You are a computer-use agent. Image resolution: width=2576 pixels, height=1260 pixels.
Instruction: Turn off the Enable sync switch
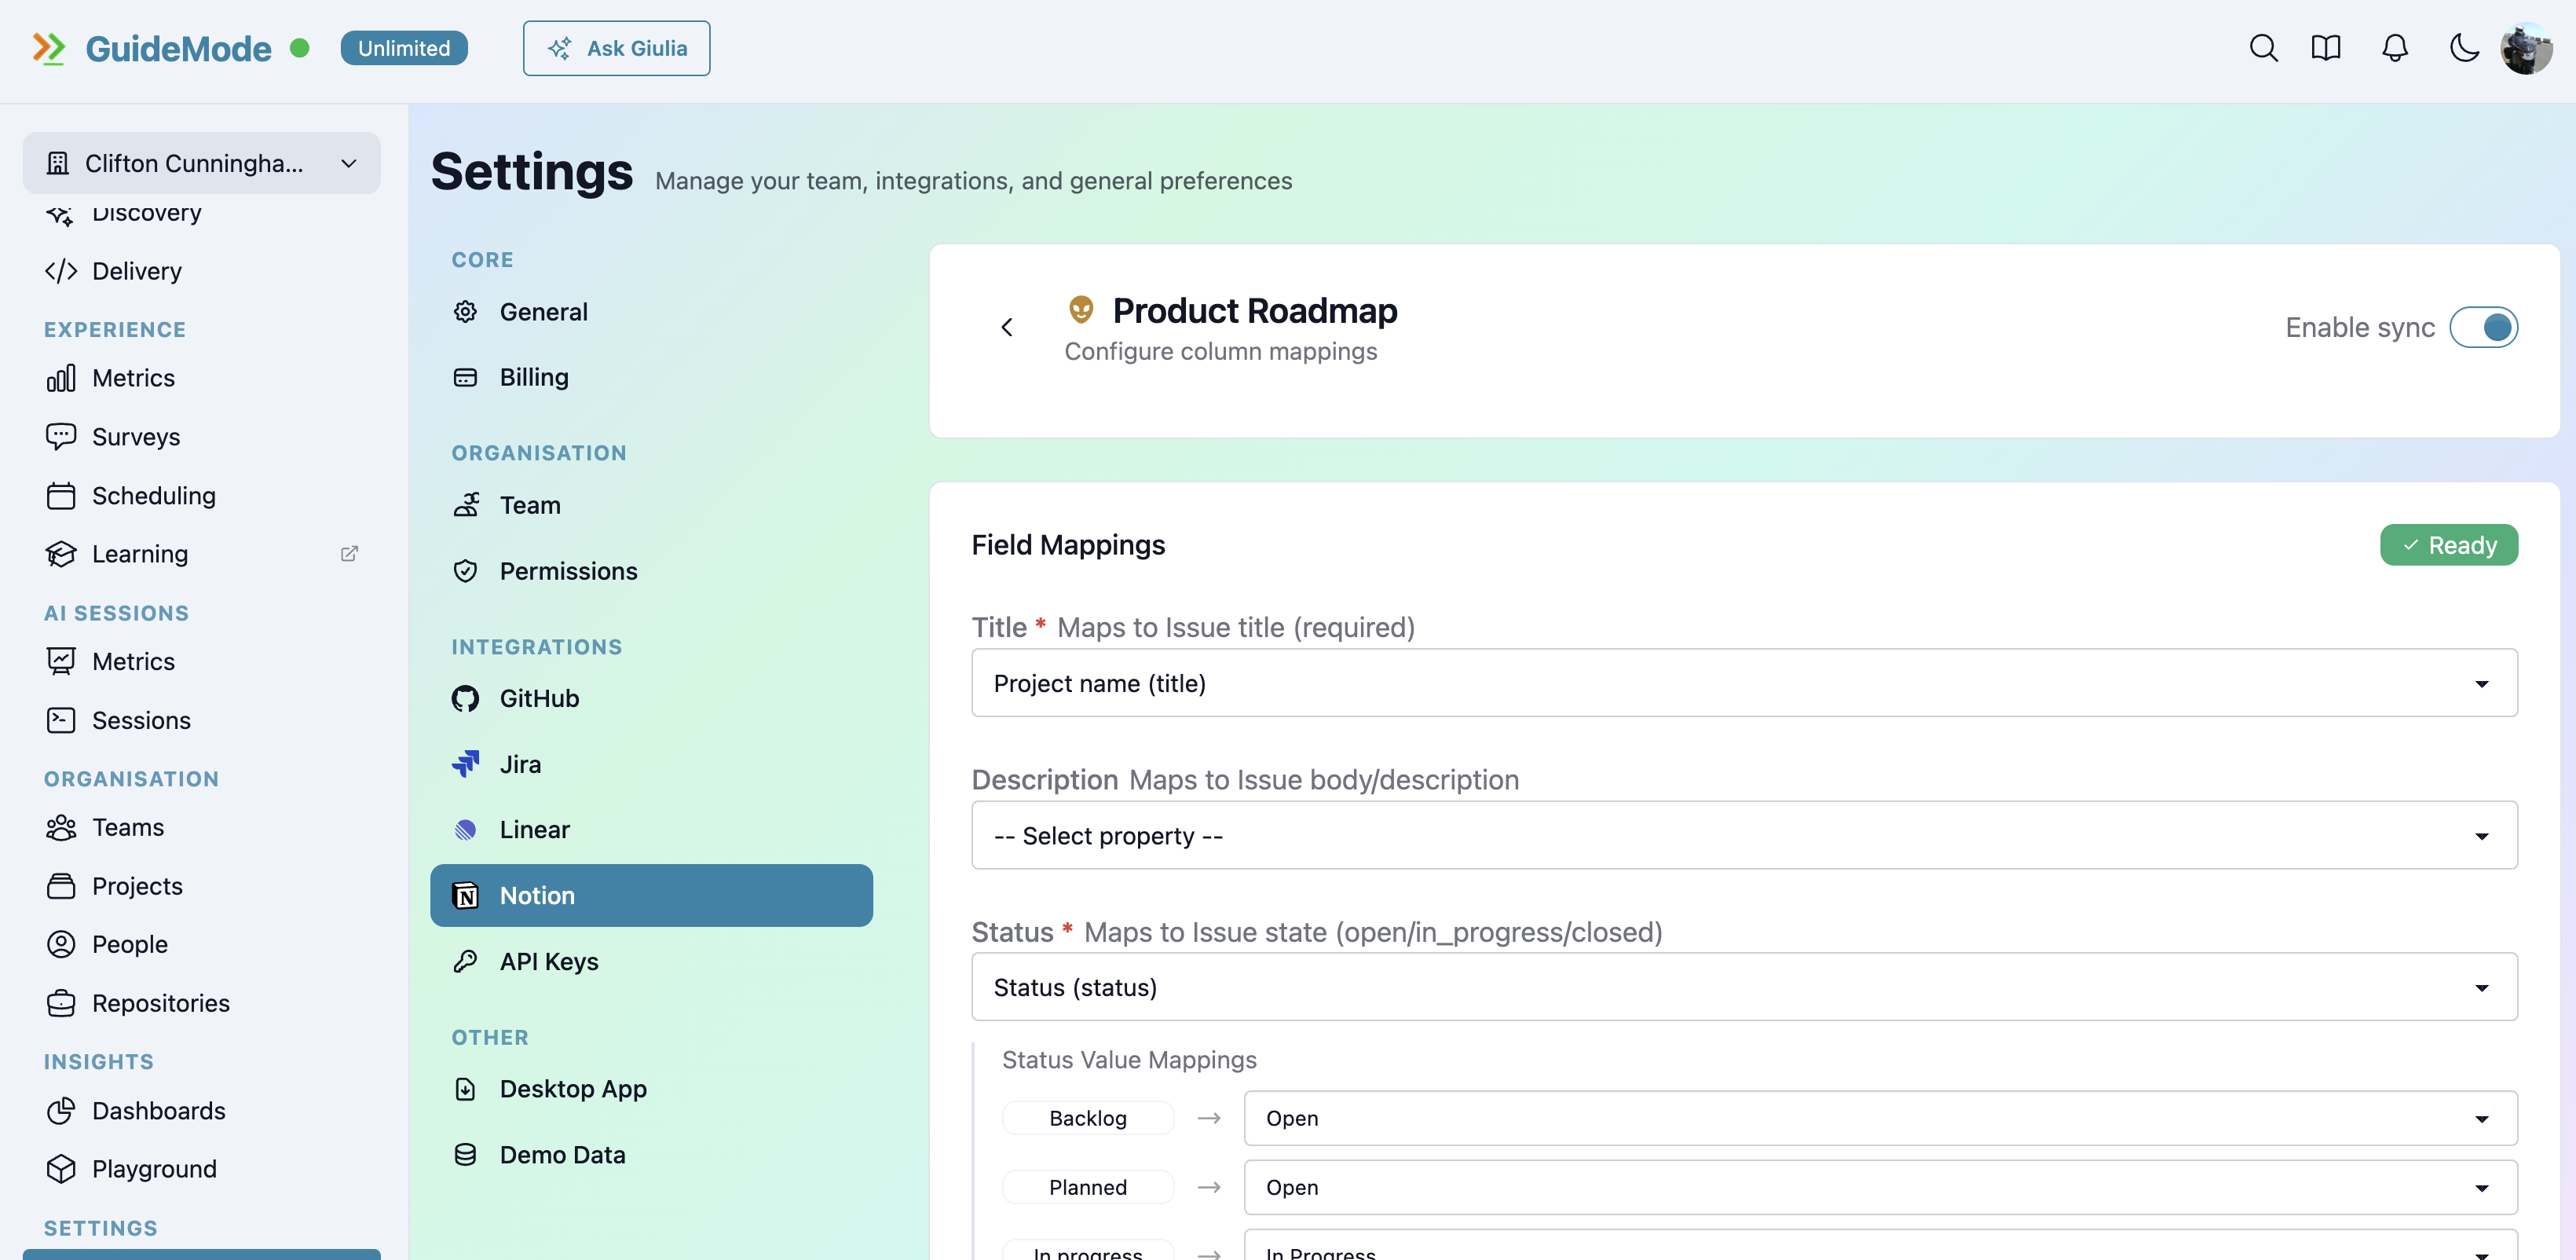[2483, 327]
